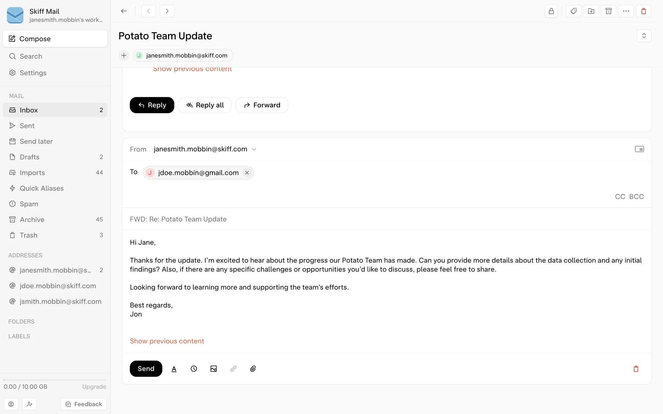Open the schedule send clock icon
This screenshot has height=414, width=663.
194,369
